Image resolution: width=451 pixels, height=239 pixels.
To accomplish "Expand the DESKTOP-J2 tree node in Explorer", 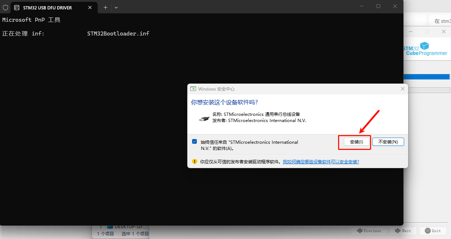I will tap(101, 225).
